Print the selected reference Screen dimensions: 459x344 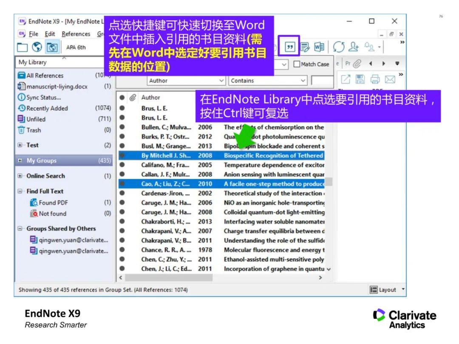(x=374, y=79)
